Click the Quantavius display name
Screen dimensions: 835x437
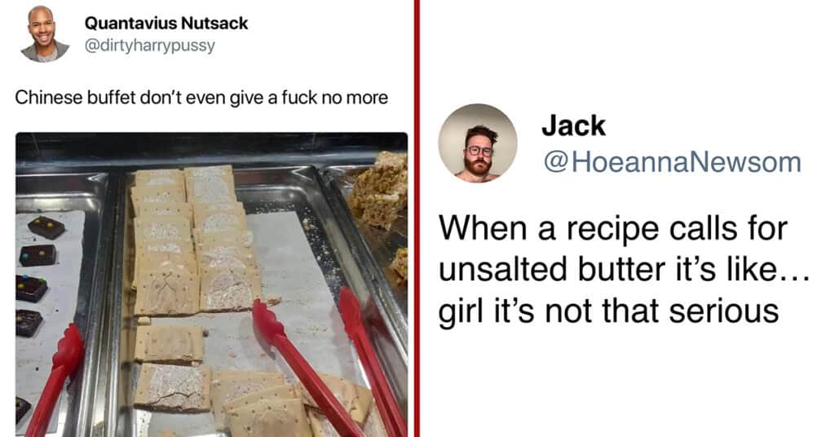pos(166,23)
